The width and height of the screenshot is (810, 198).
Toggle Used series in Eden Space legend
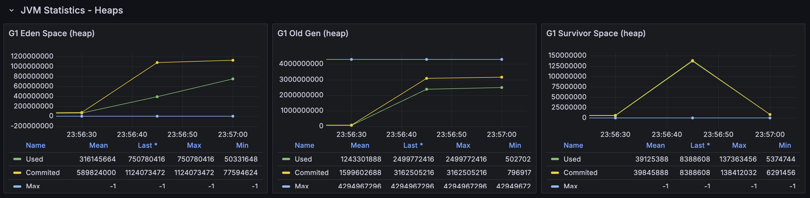(x=34, y=159)
